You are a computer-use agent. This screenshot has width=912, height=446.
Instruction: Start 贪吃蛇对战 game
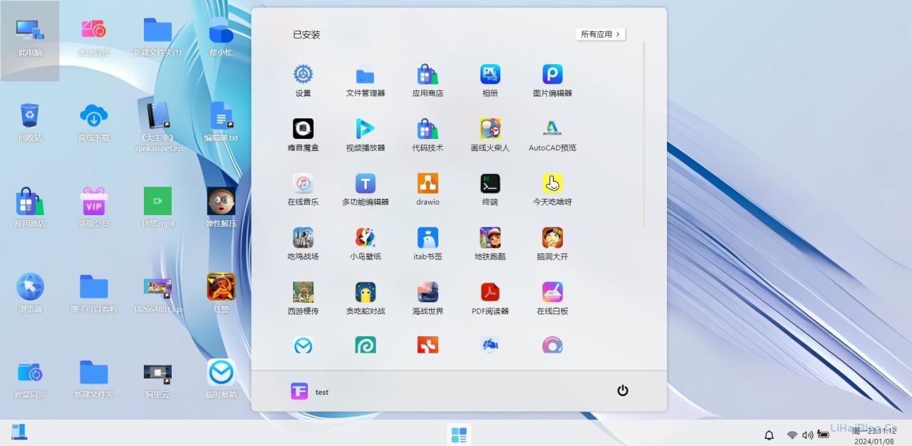click(365, 299)
